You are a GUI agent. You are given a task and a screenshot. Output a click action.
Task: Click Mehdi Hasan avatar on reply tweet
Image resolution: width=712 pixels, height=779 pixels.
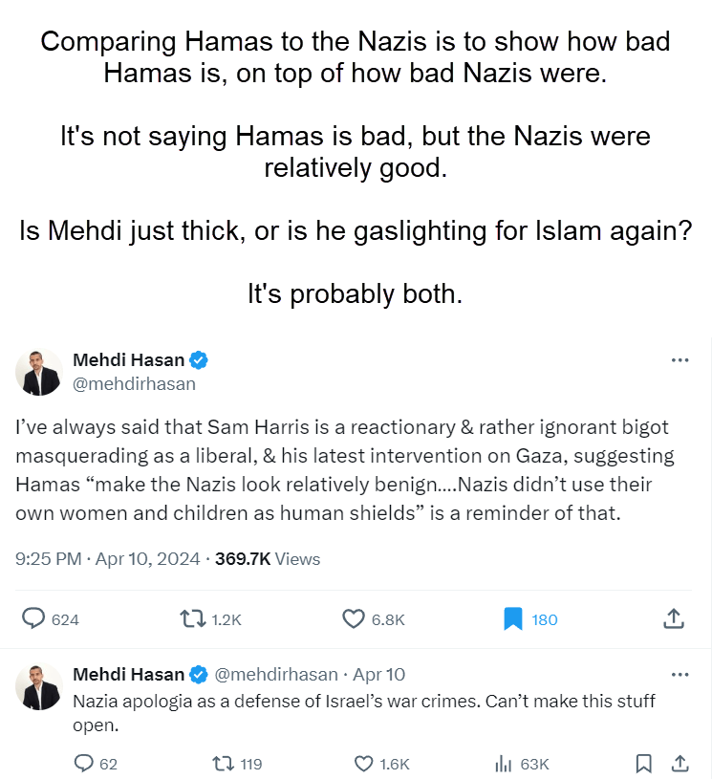click(39, 686)
